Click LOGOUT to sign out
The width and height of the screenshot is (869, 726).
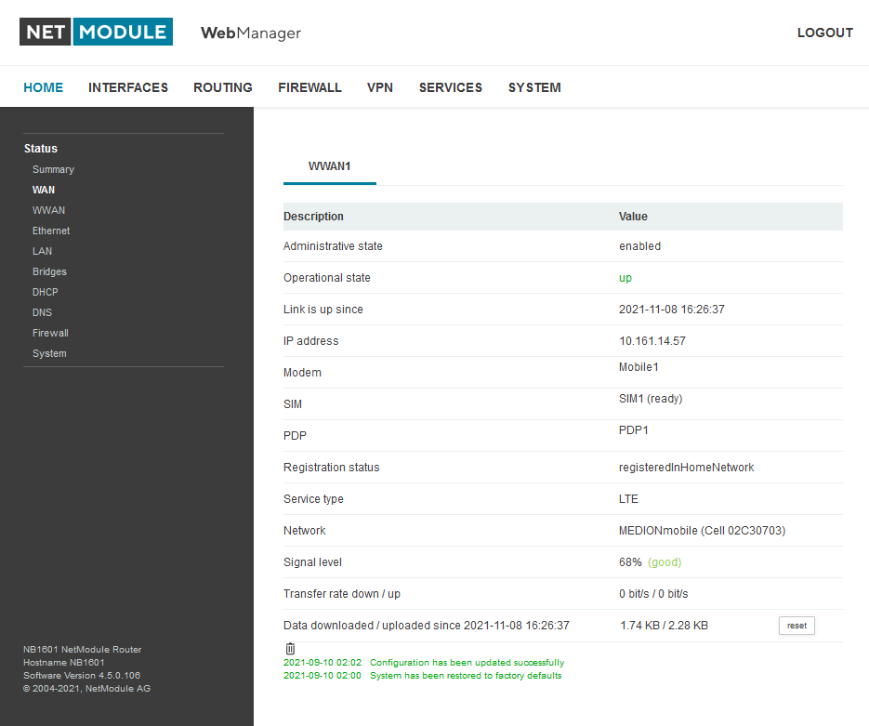point(824,33)
